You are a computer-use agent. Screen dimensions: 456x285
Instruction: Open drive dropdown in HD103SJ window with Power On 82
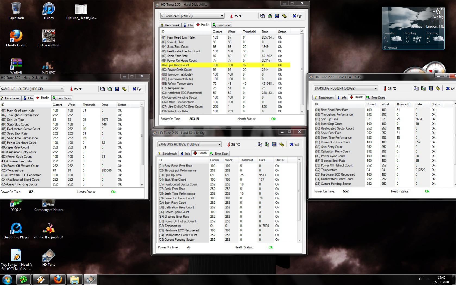32,89
